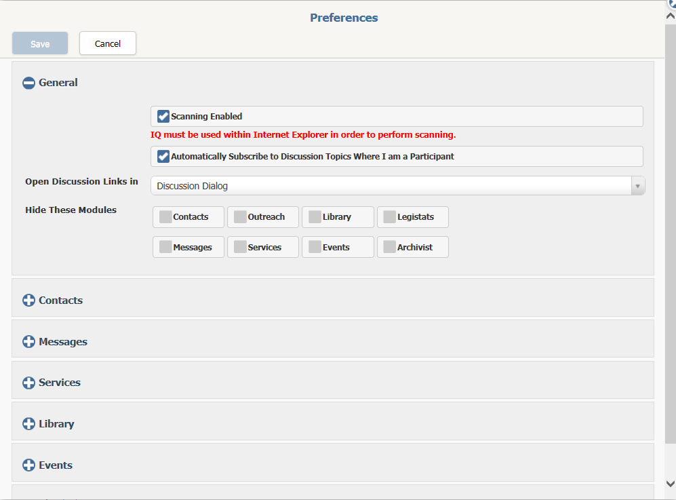Click the Library section header label
The image size is (676, 500).
pyautogui.click(x=56, y=423)
